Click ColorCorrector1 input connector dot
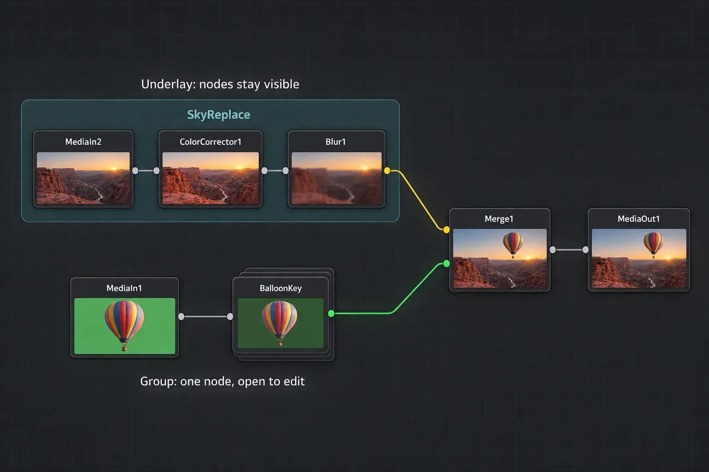The image size is (709, 472). coord(156,171)
